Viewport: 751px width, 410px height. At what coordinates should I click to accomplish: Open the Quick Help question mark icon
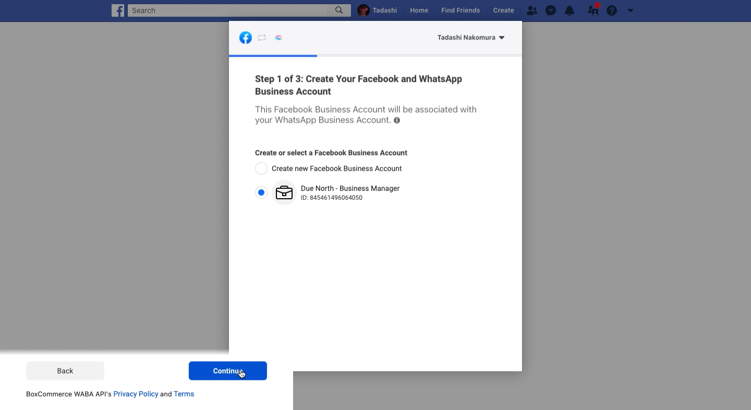pos(612,10)
